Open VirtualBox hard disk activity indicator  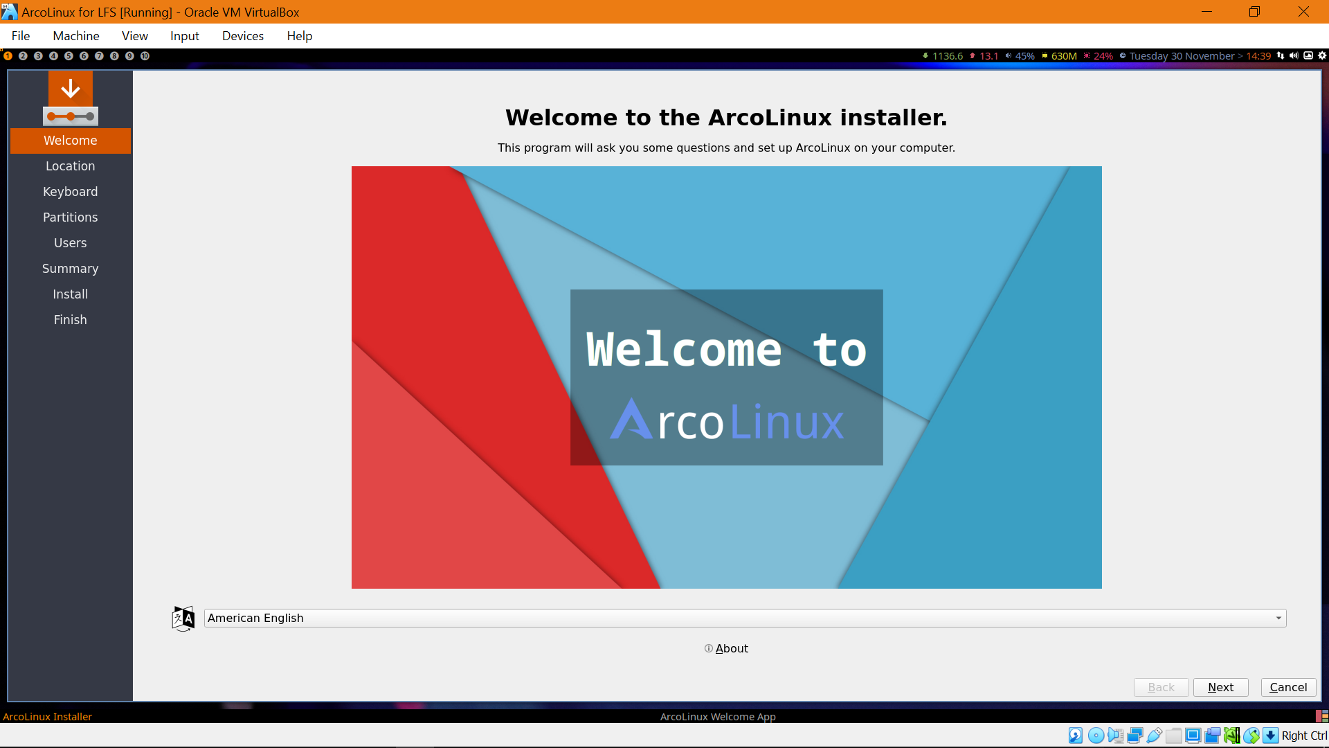(1076, 736)
